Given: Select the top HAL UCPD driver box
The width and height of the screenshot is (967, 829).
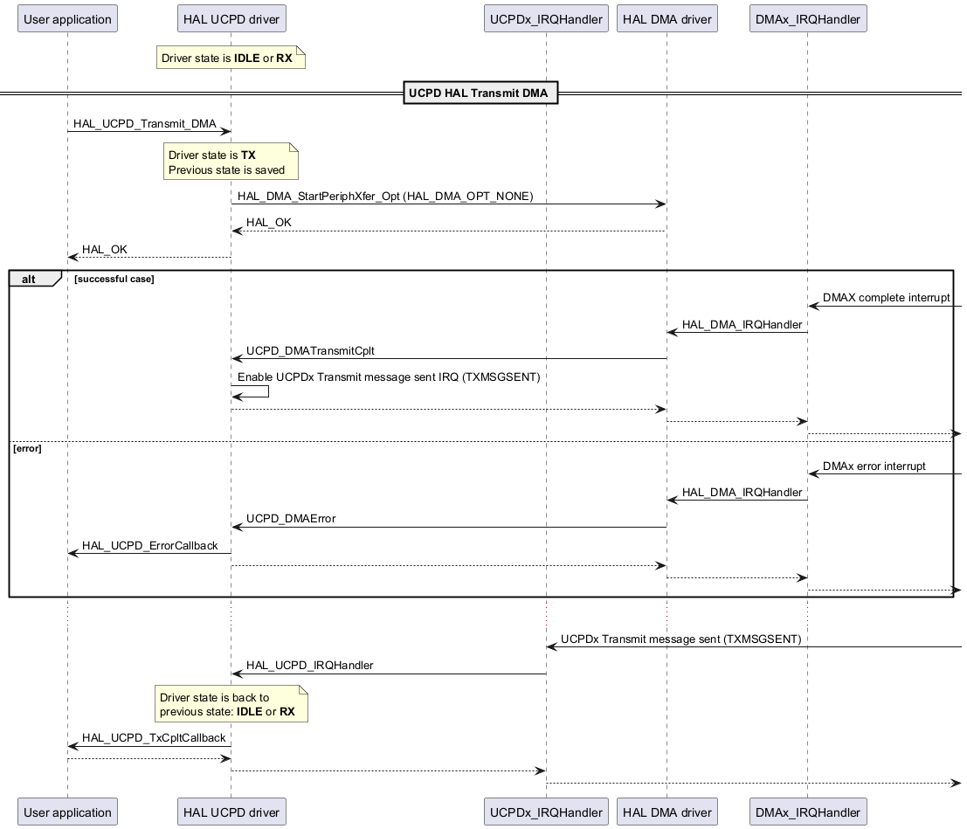Looking at the screenshot, I should tap(231, 19).
